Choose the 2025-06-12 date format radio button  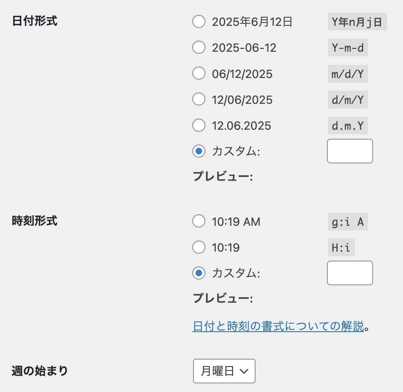click(x=199, y=48)
